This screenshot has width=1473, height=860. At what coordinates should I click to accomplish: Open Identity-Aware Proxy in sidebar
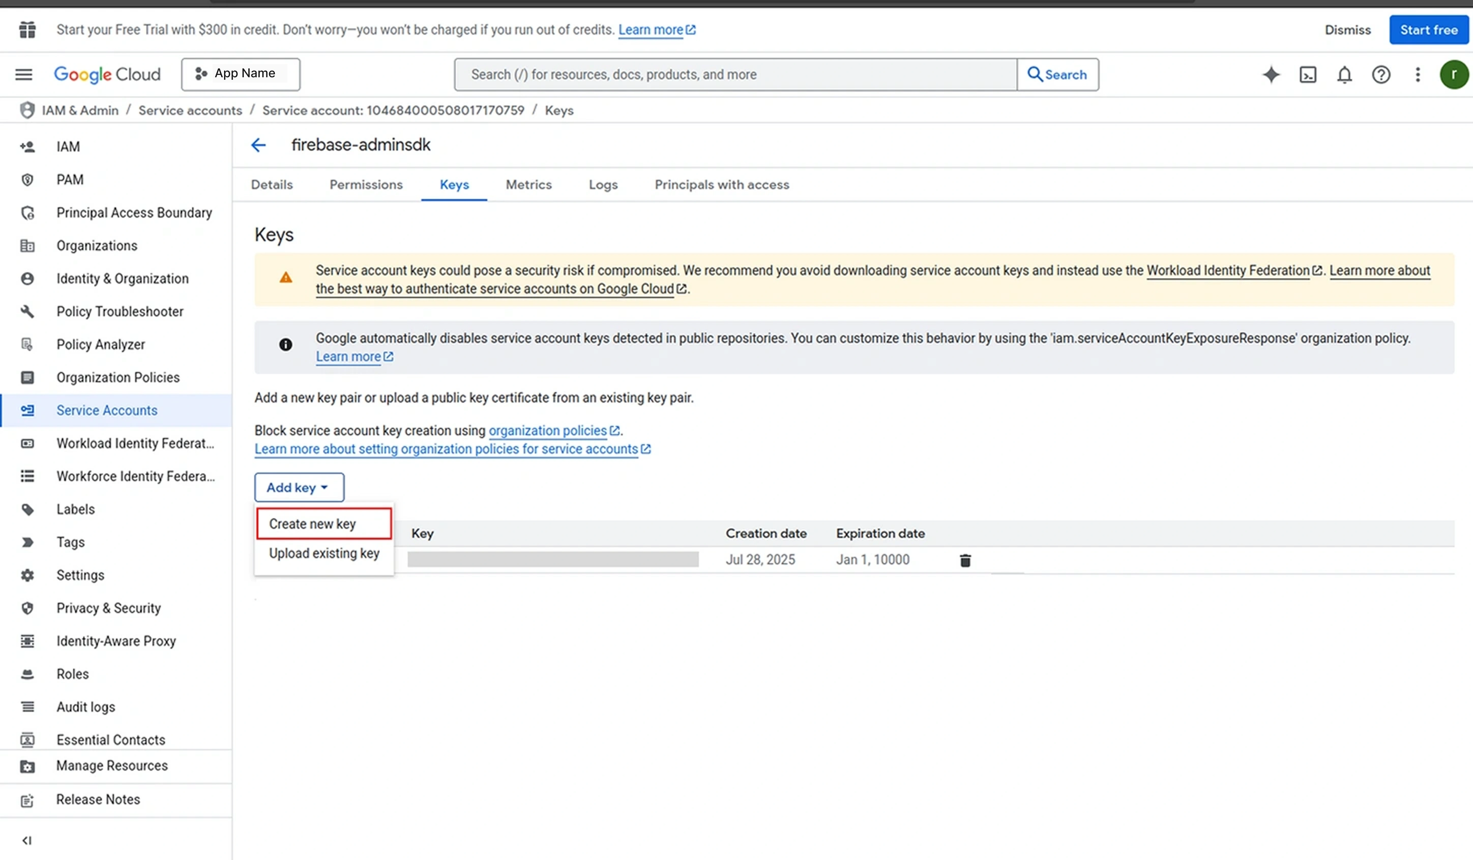(x=116, y=641)
